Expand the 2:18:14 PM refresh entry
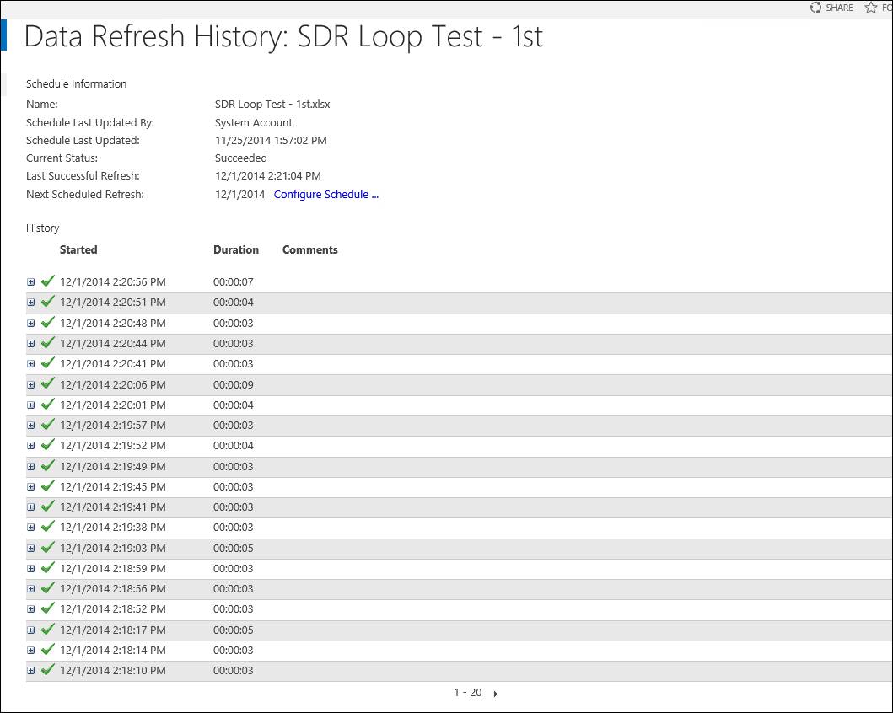 (30, 651)
